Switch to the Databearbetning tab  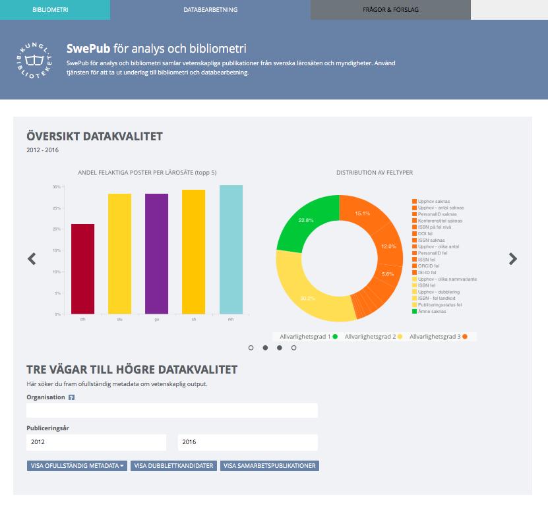pyautogui.click(x=210, y=10)
